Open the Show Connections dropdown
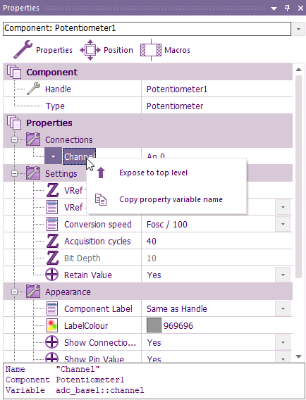 (x=283, y=342)
